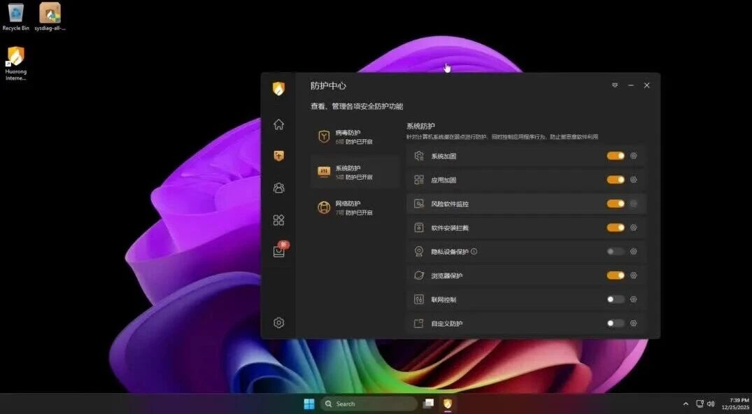Click the 系统加固 label
The height and width of the screenshot is (414, 752).
[444, 156]
